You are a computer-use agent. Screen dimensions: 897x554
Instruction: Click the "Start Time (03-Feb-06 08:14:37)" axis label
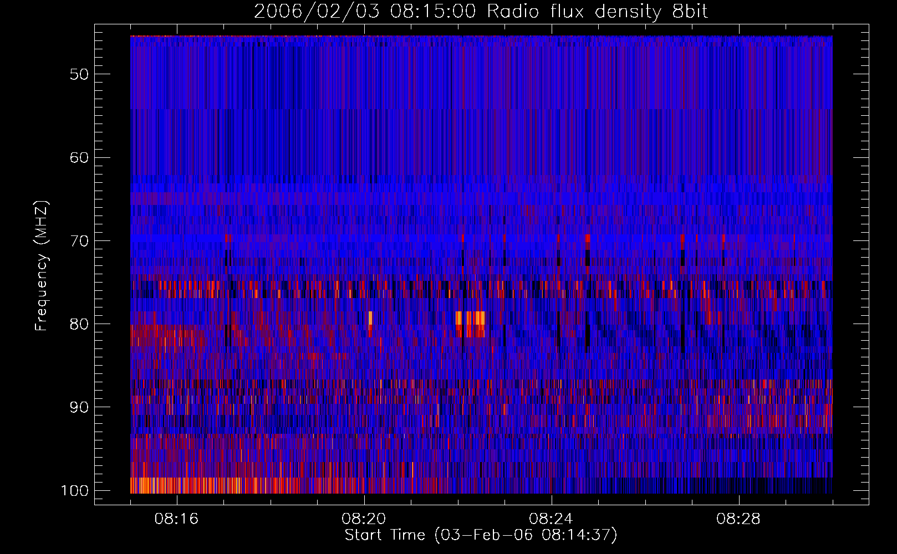481,535
